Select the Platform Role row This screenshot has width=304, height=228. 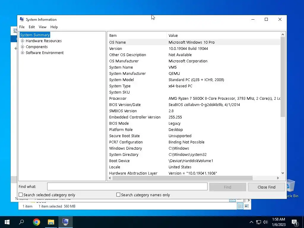click(x=194, y=129)
